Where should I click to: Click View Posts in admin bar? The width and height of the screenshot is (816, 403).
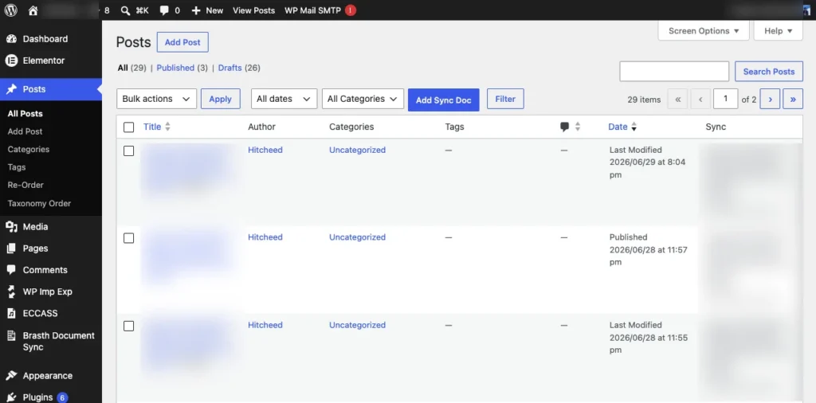tap(253, 10)
